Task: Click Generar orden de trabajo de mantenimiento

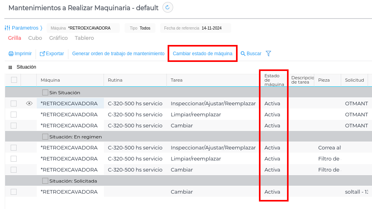Action: point(118,54)
